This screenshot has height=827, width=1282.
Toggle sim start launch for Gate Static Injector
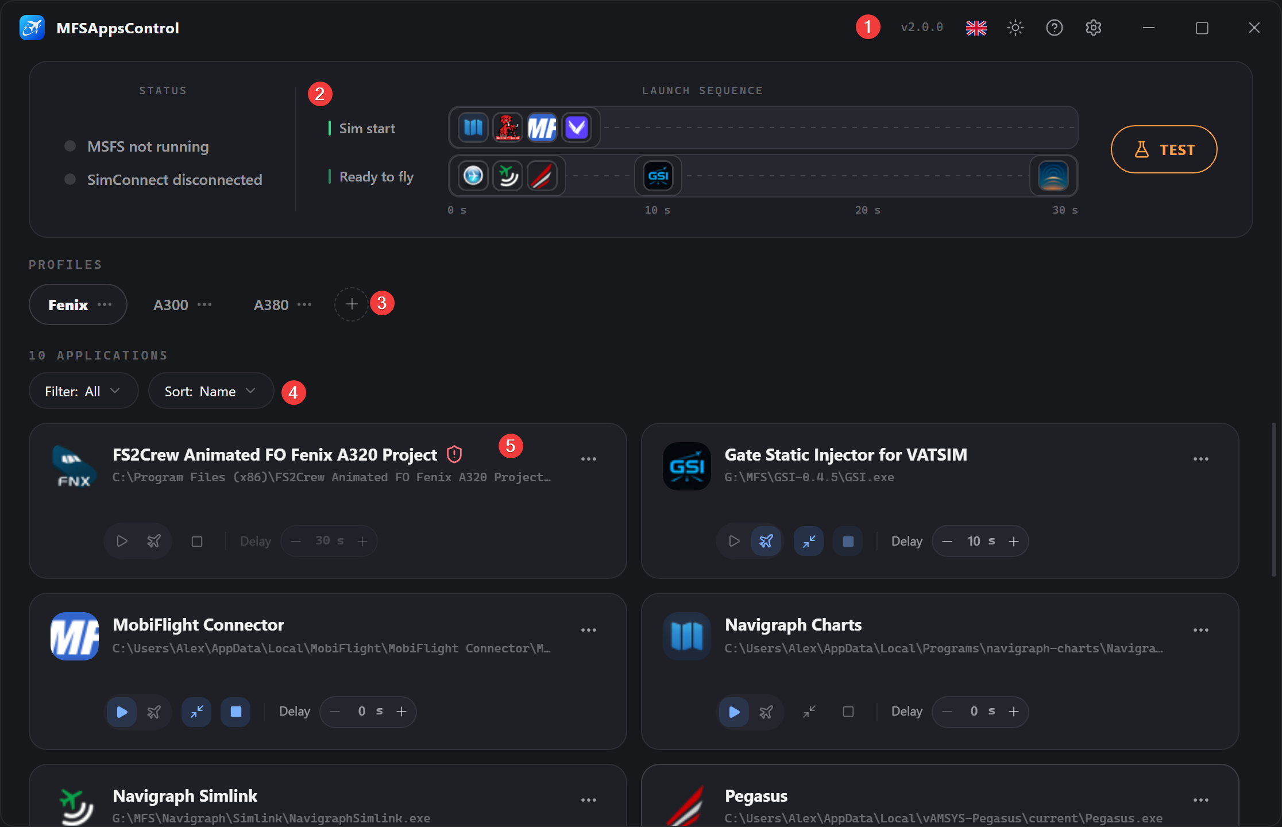[x=734, y=541]
